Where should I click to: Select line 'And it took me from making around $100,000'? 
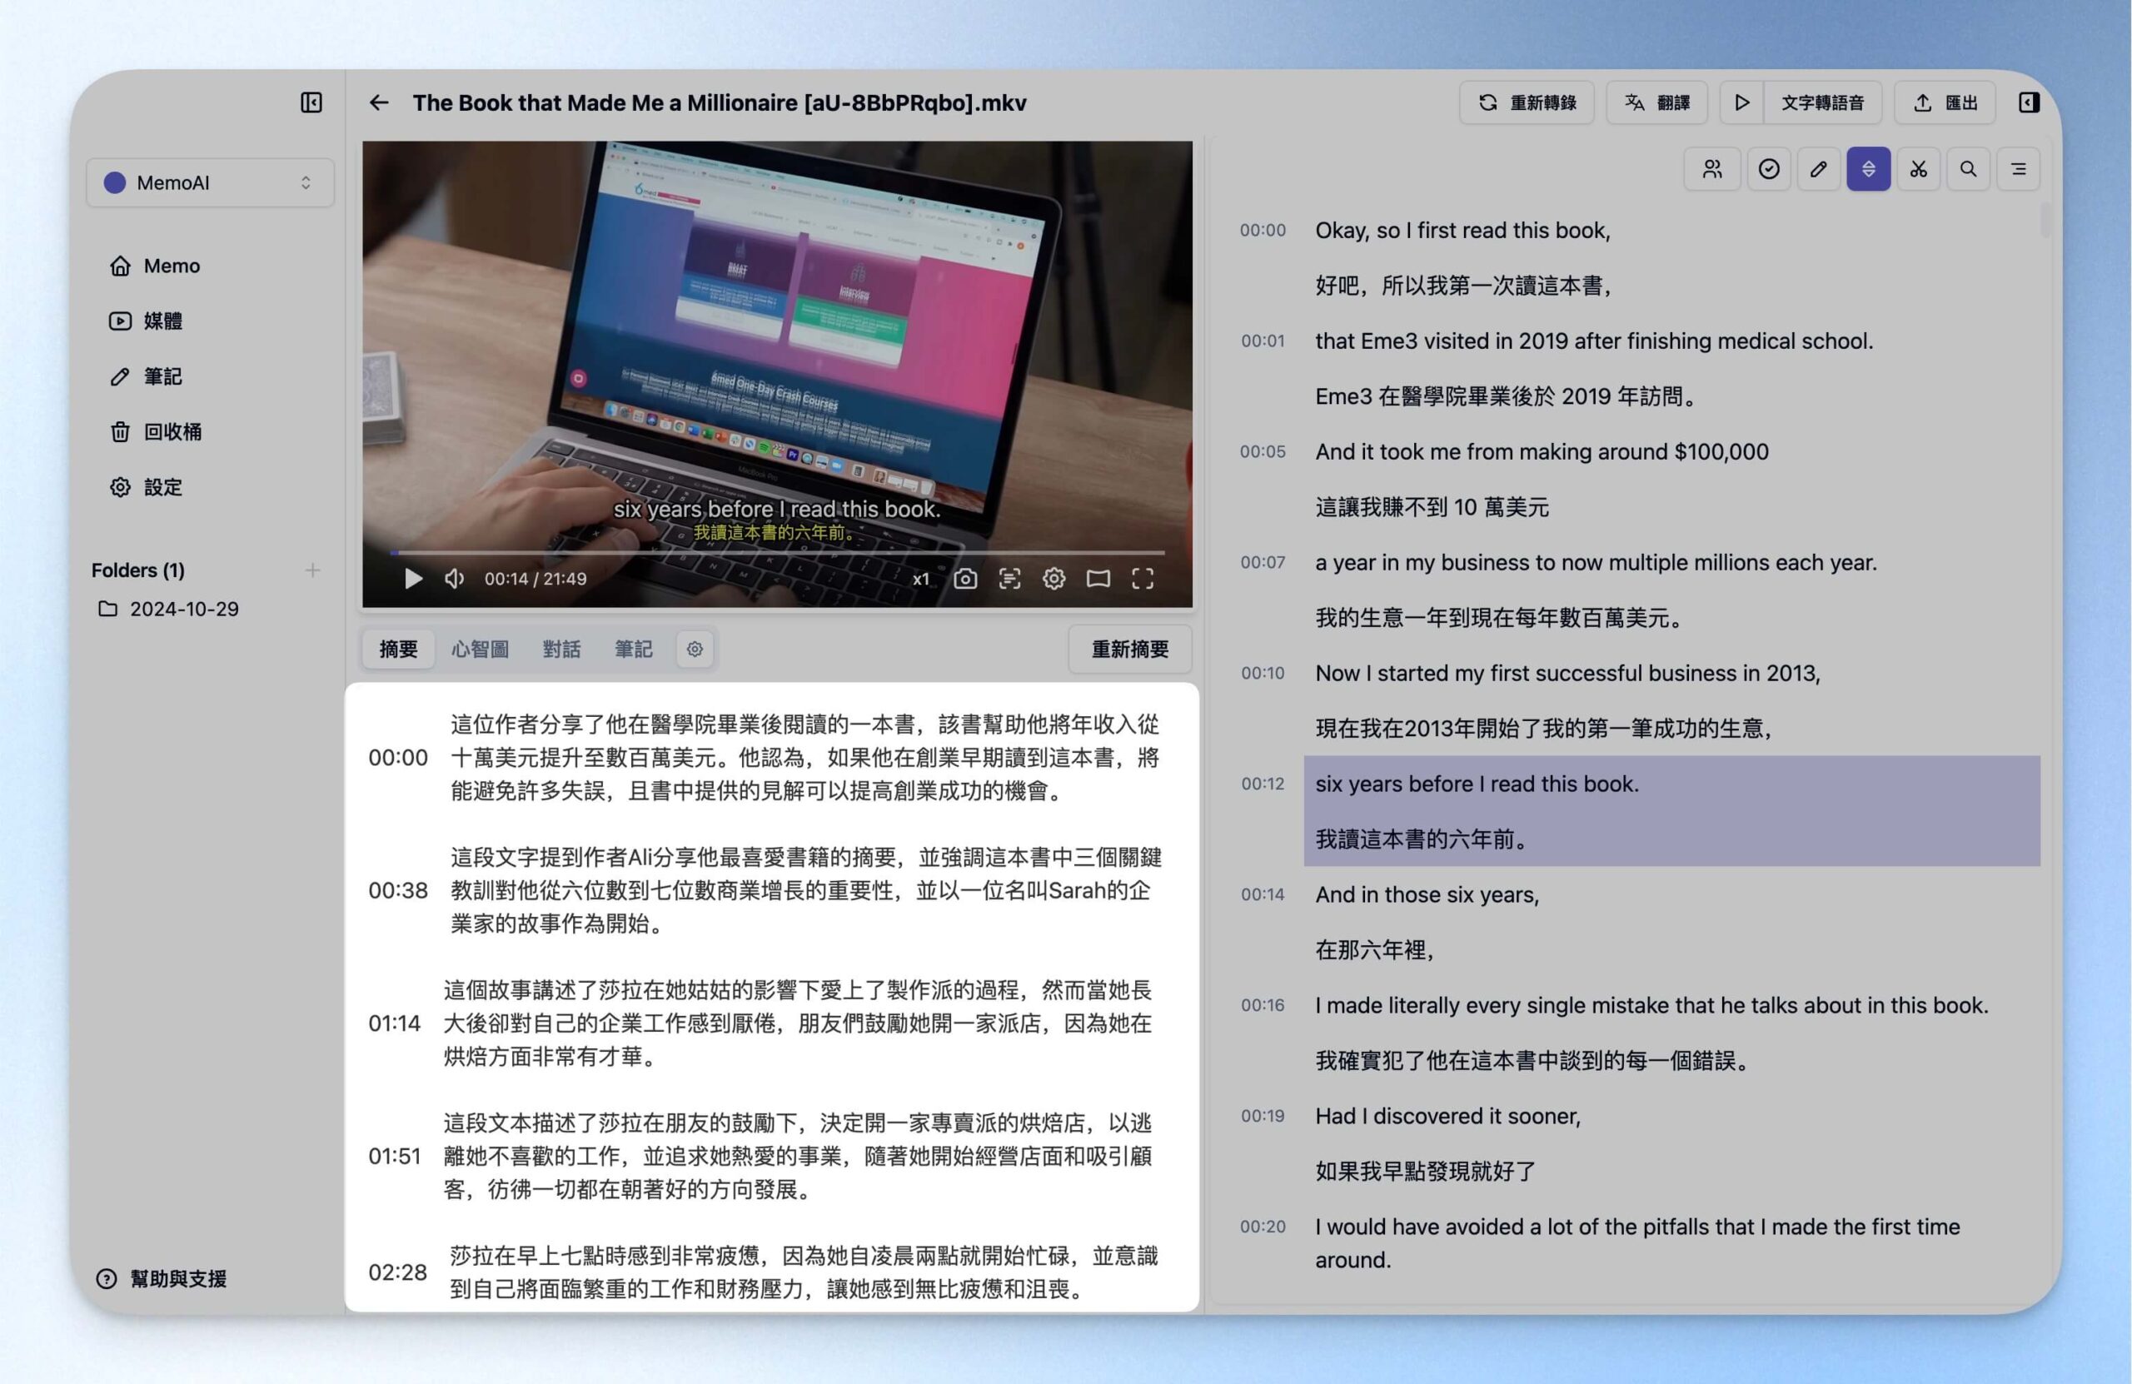[x=1542, y=451]
